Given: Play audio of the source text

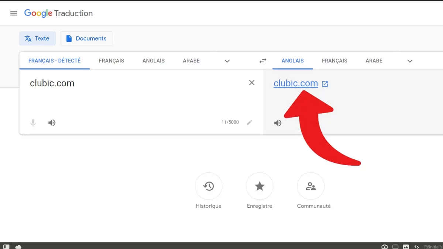Looking at the screenshot, I should pyautogui.click(x=52, y=122).
